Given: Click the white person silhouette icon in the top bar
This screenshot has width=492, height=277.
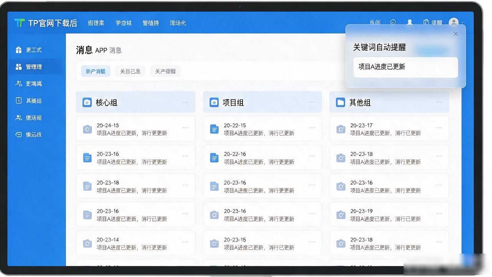Looking at the screenshot, I should point(410,23).
